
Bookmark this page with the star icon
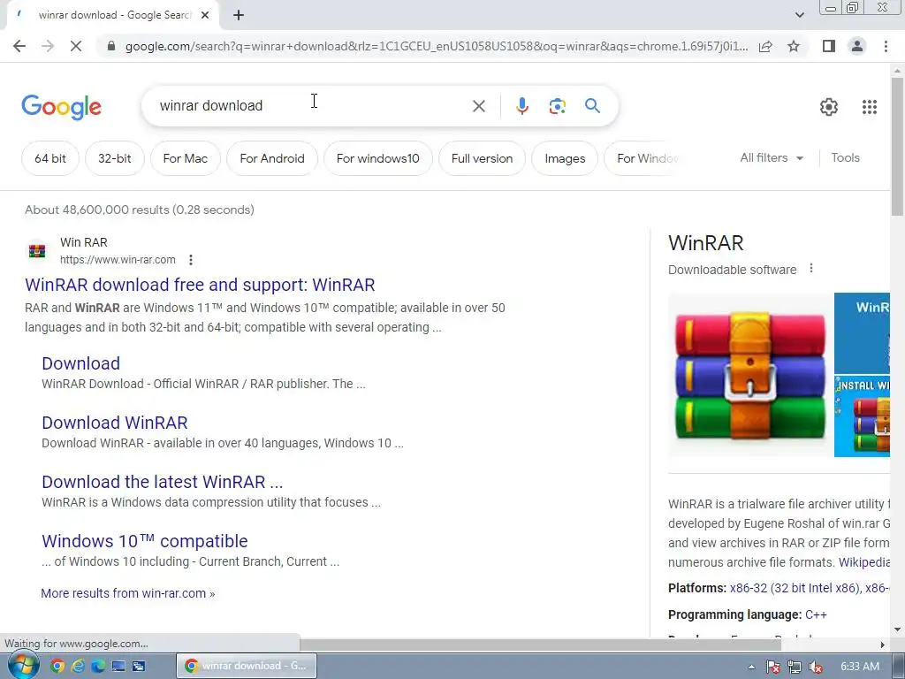pyautogui.click(x=794, y=46)
